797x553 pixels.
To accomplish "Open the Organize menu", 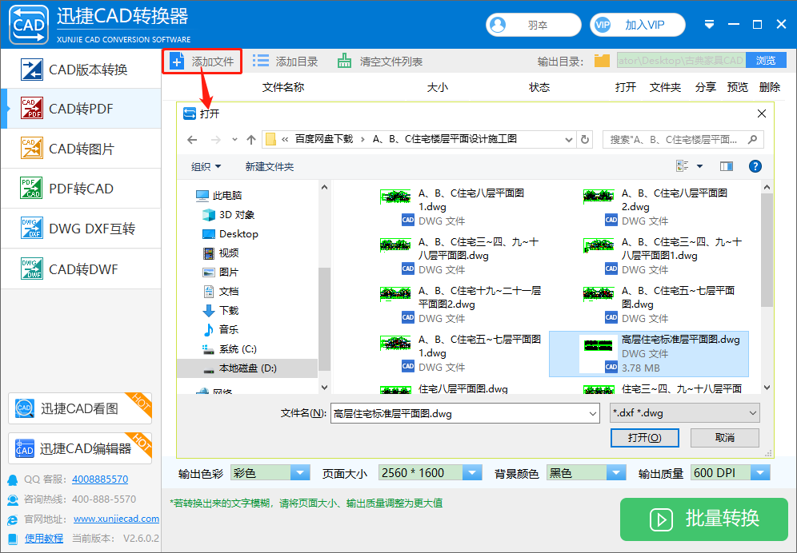I will pos(206,166).
